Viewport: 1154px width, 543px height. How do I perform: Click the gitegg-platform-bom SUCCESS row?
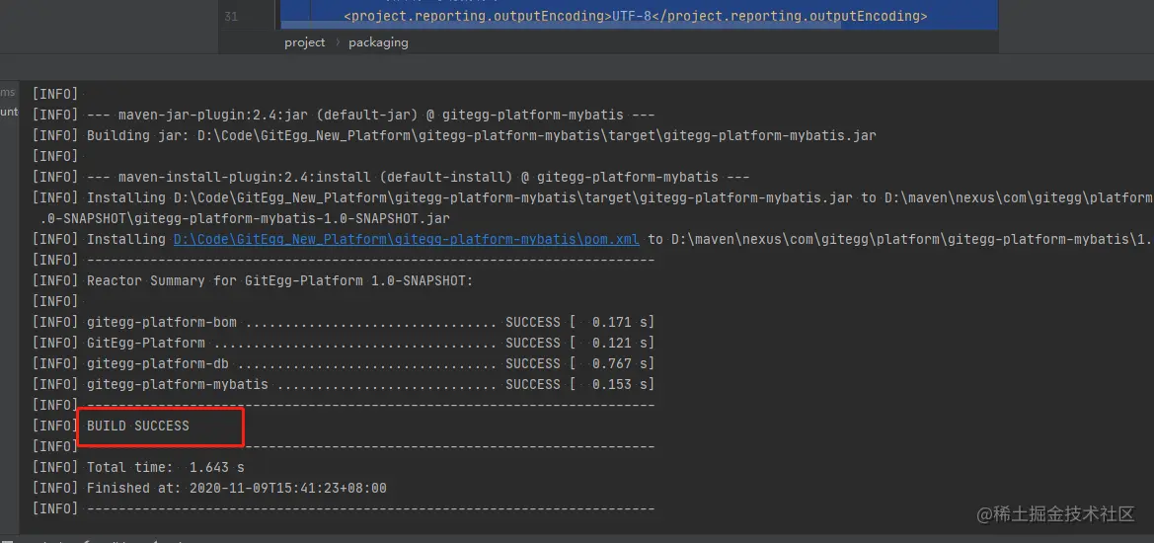[x=370, y=322]
